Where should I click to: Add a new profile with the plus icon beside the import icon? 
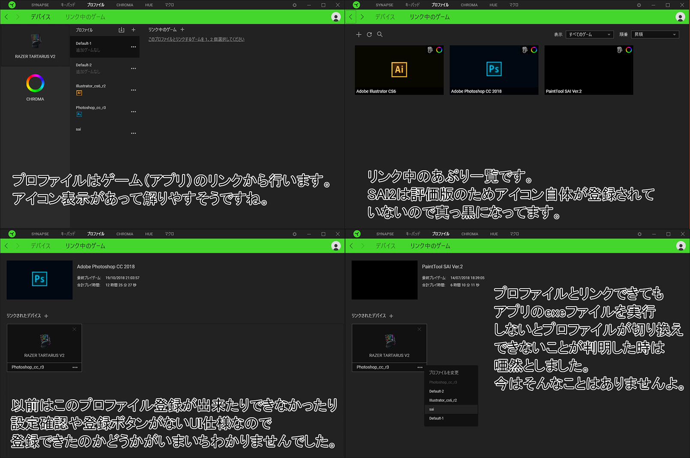133,30
